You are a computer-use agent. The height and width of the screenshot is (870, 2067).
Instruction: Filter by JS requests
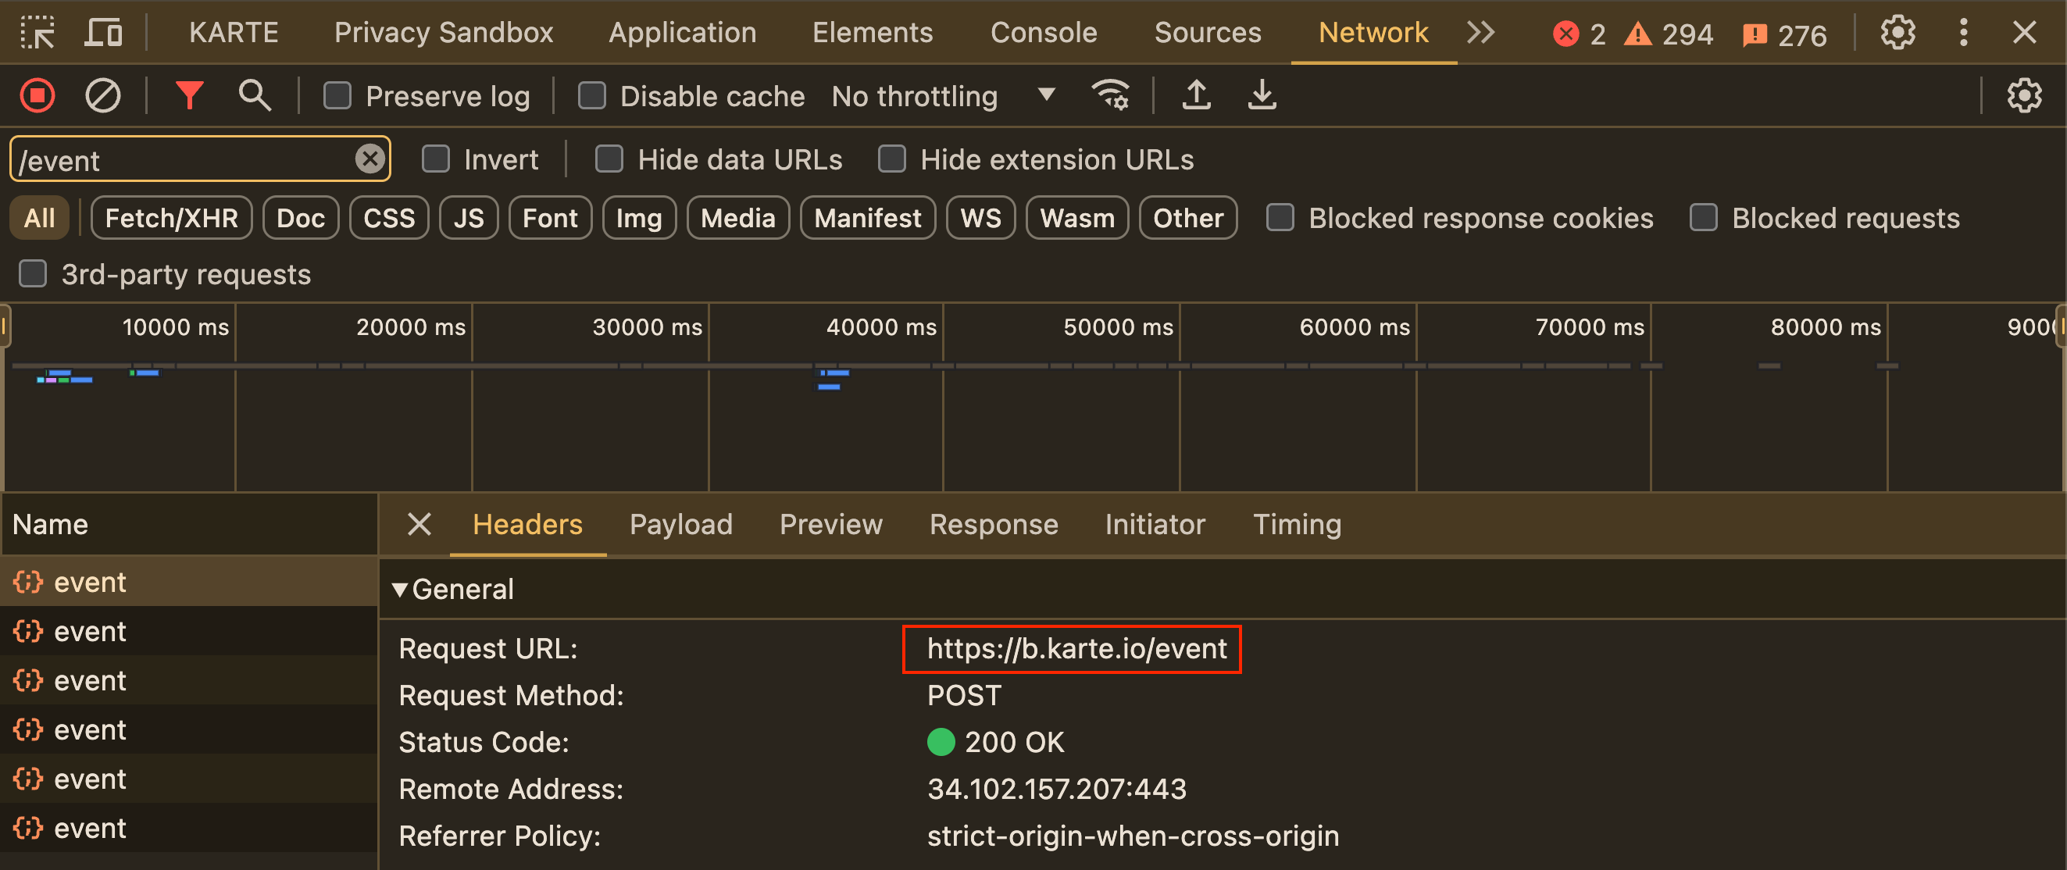click(x=469, y=217)
